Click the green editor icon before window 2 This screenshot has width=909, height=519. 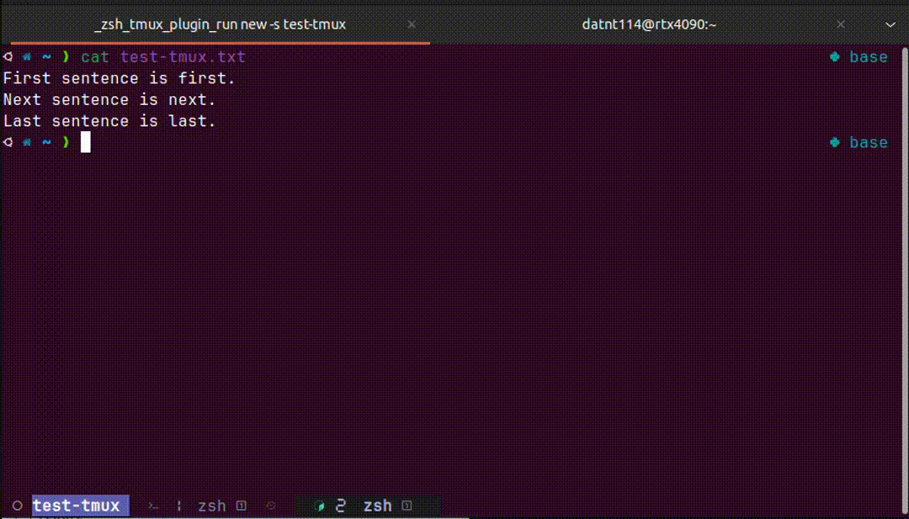click(x=320, y=506)
